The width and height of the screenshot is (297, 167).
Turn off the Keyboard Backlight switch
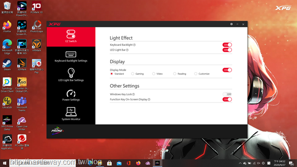[227, 45]
